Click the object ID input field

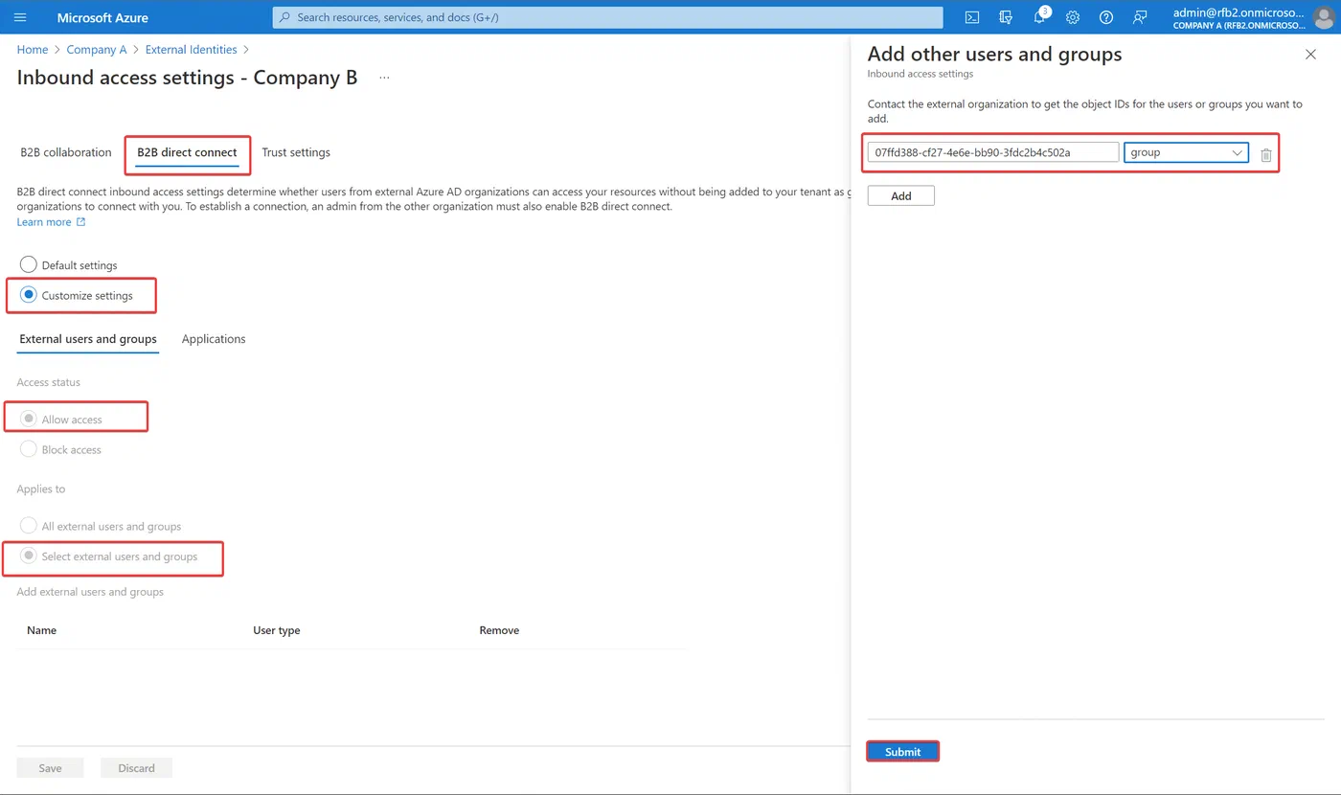pyautogui.click(x=993, y=152)
